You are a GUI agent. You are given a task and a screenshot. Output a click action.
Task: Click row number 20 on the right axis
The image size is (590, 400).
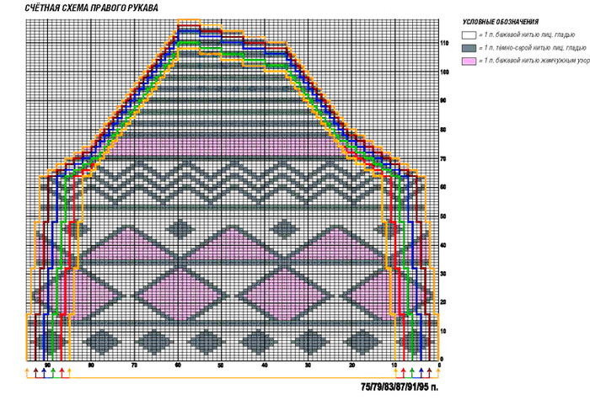coord(443,302)
